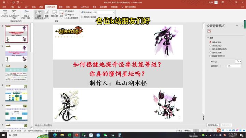Adjust the Transparency slider
Viewport: 246px width, 138px height.
coord(223,66)
